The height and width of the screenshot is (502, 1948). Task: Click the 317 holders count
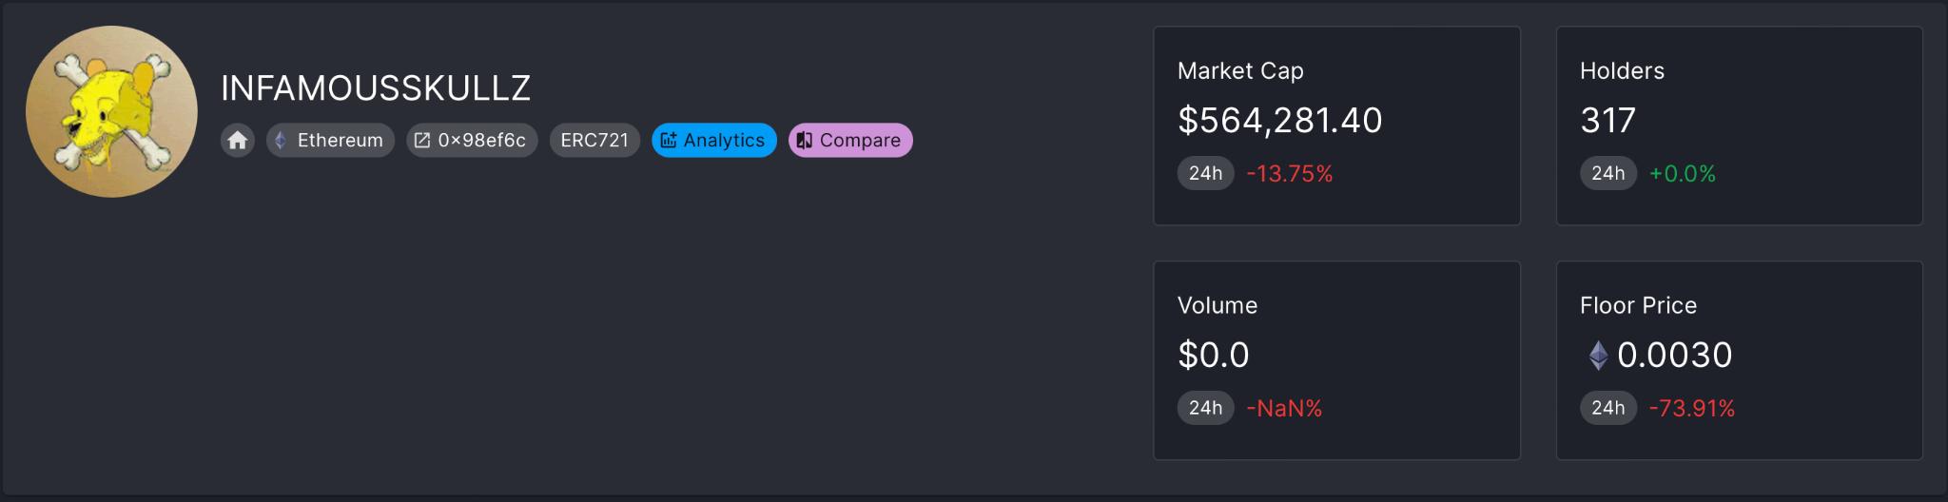(x=1607, y=121)
